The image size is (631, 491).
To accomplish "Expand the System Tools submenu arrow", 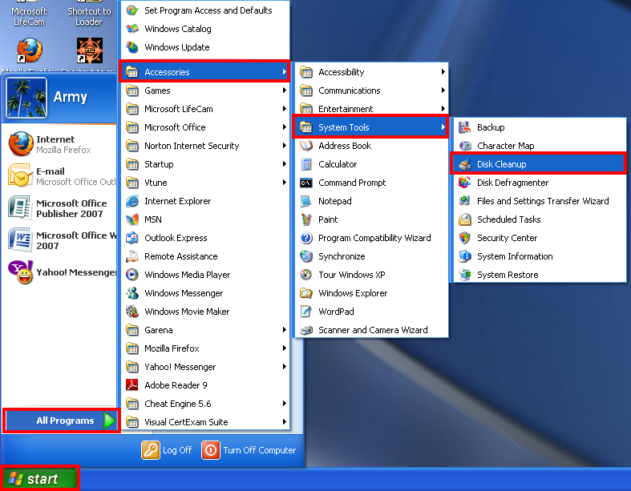I will (x=443, y=127).
